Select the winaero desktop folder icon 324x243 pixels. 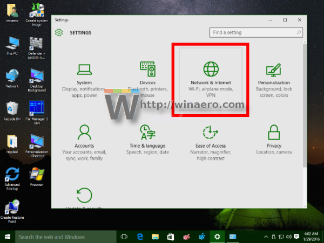(12, 13)
